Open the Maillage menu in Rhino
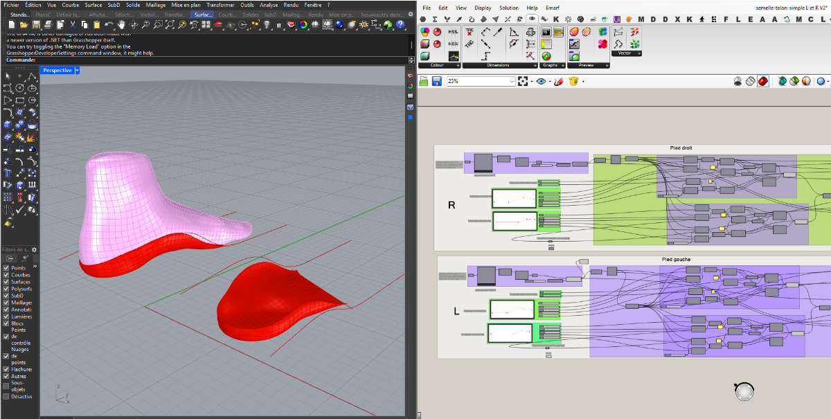The image size is (831, 419). (x=156, y=5)
